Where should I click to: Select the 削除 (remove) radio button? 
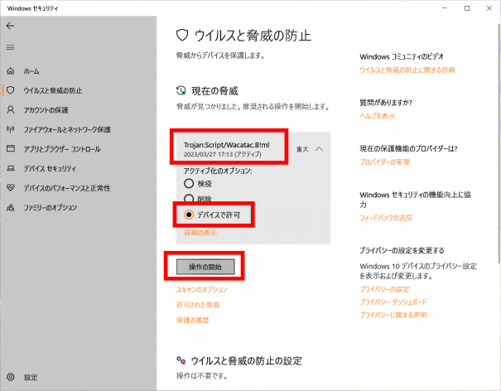point(188,199)
